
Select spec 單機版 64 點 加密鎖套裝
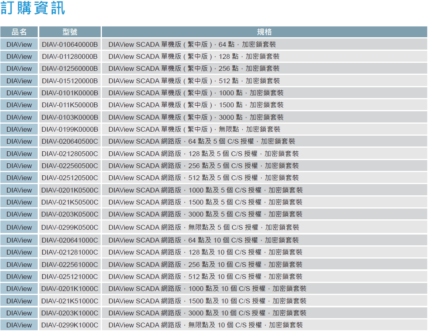tap(192, 44)
